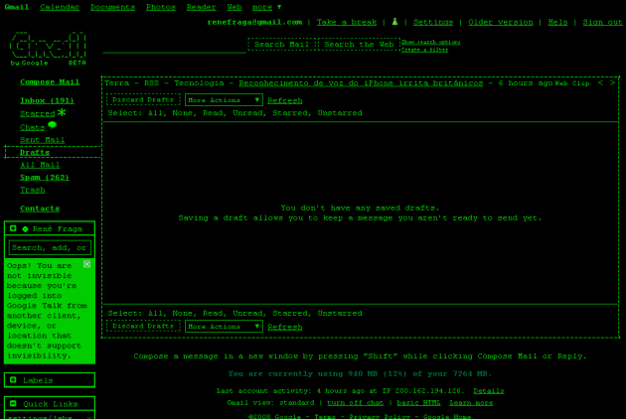Select None in top Select row

pyautogui.click(x=183, y=113)
